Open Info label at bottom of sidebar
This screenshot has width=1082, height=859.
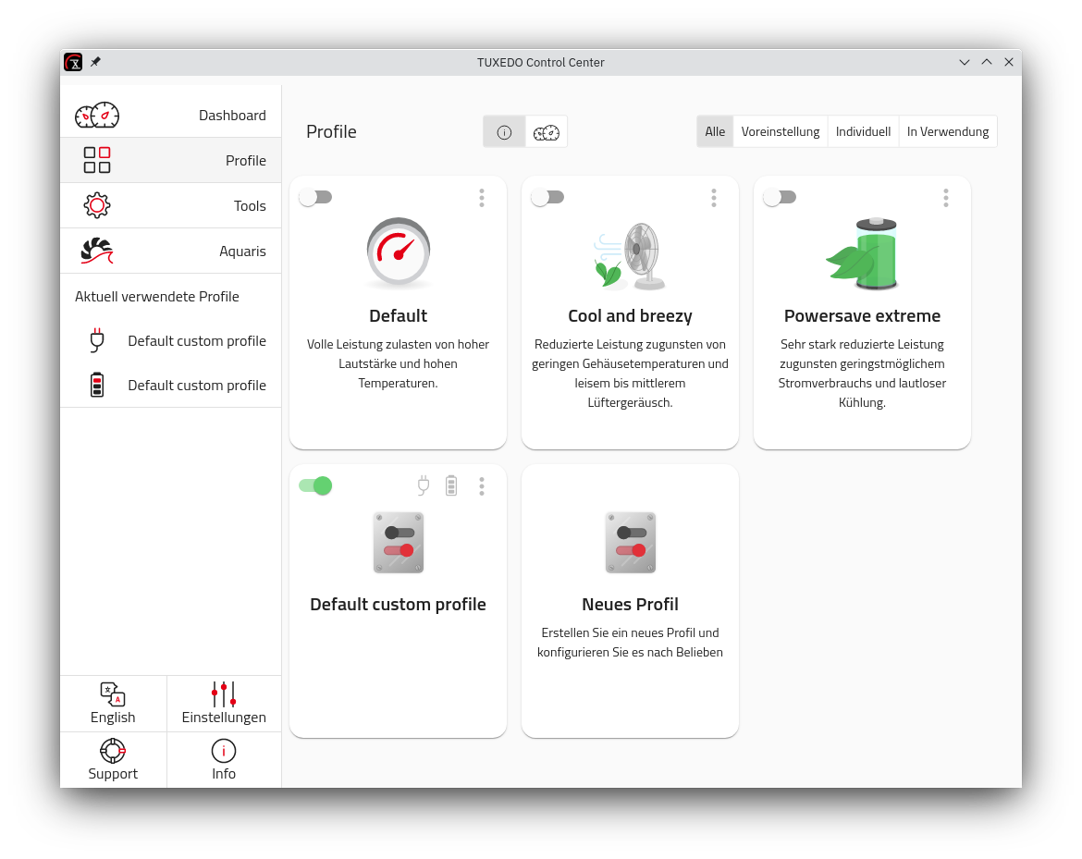click(224, 773)
